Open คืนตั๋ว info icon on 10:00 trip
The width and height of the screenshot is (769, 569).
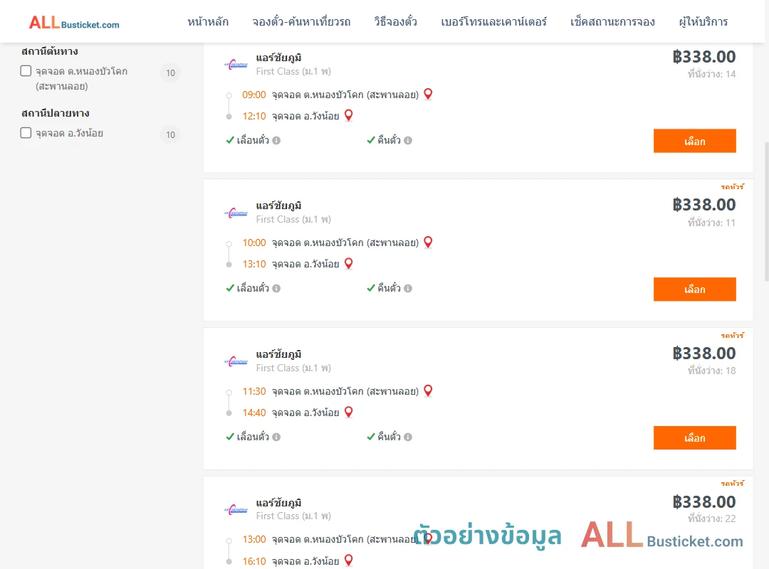click(408, 289)
